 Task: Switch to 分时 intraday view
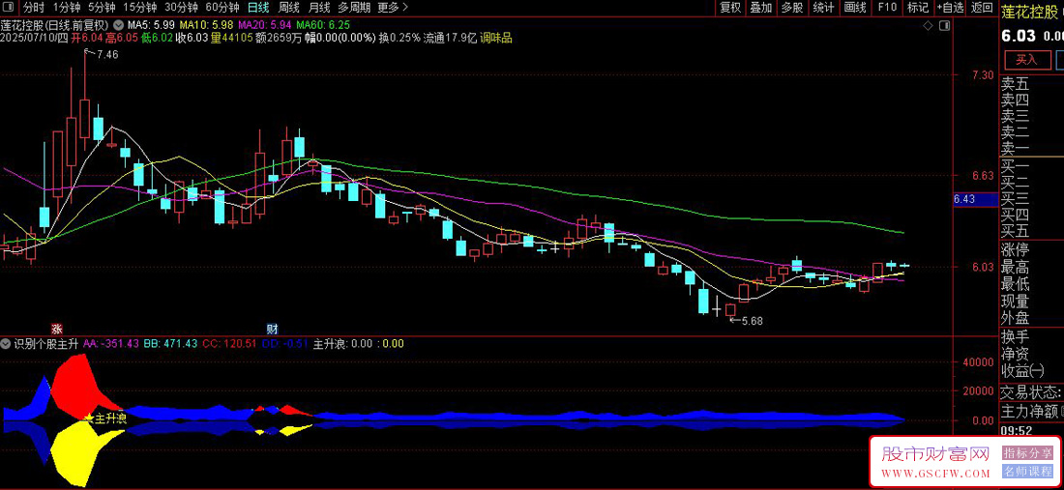click(33, 8)
